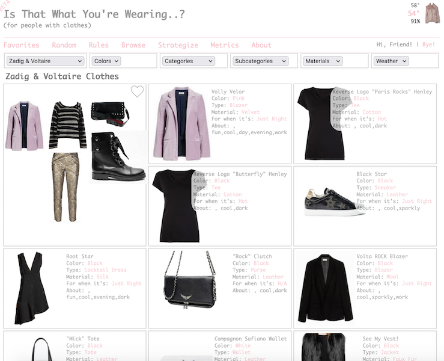
Task: Select the black lace-up boot in outfit
Action: coord(118,156)
